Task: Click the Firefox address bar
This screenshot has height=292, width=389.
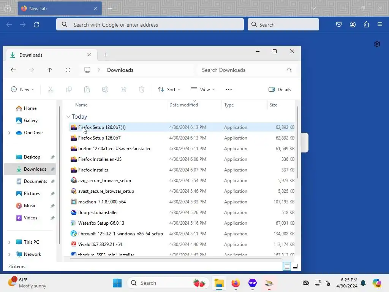Action: pyautogui.click(x=150, y=24)
